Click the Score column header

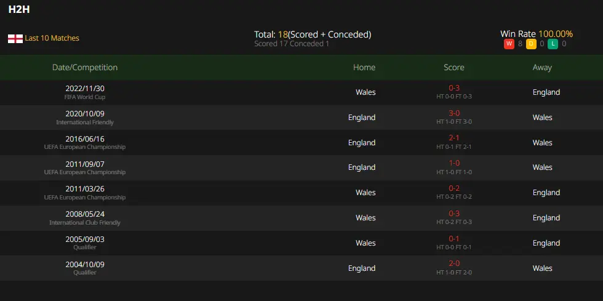pyautogui.click(x=454, y=67)
